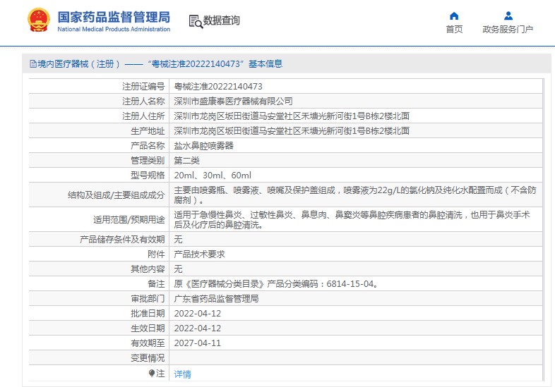Click the 注册人名称 label
555x387 pixels.
click(143, 102)
